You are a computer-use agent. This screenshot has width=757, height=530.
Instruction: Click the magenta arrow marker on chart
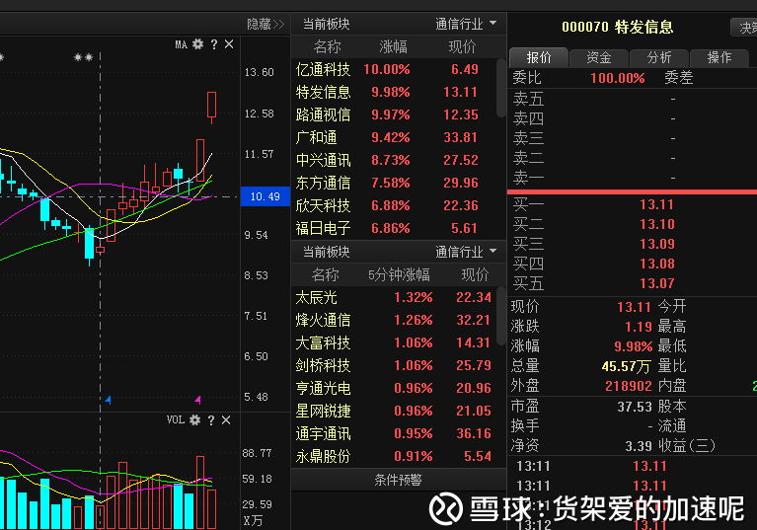click(198, 400)
